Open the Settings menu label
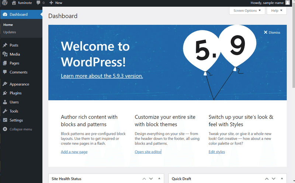295x183 pixels. click(x=16, y=120)
